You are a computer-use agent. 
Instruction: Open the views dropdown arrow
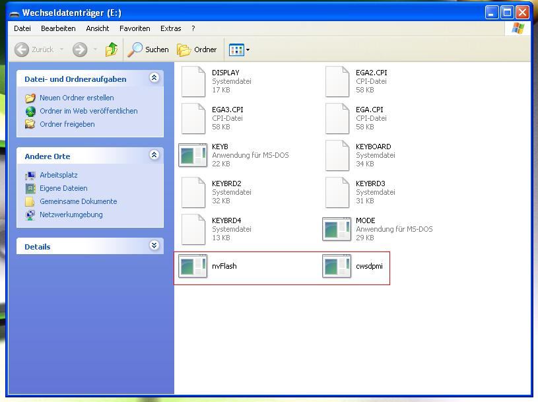click(248, 50)
